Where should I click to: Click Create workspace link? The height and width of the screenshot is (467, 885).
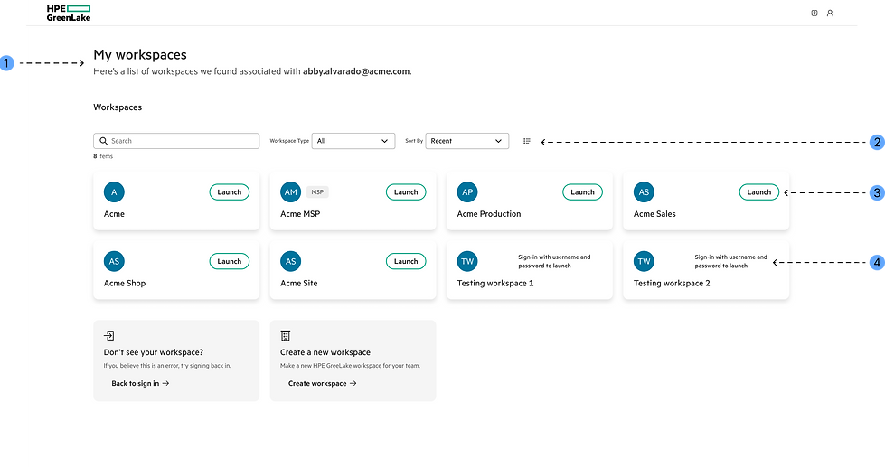[x=323, y=384]
